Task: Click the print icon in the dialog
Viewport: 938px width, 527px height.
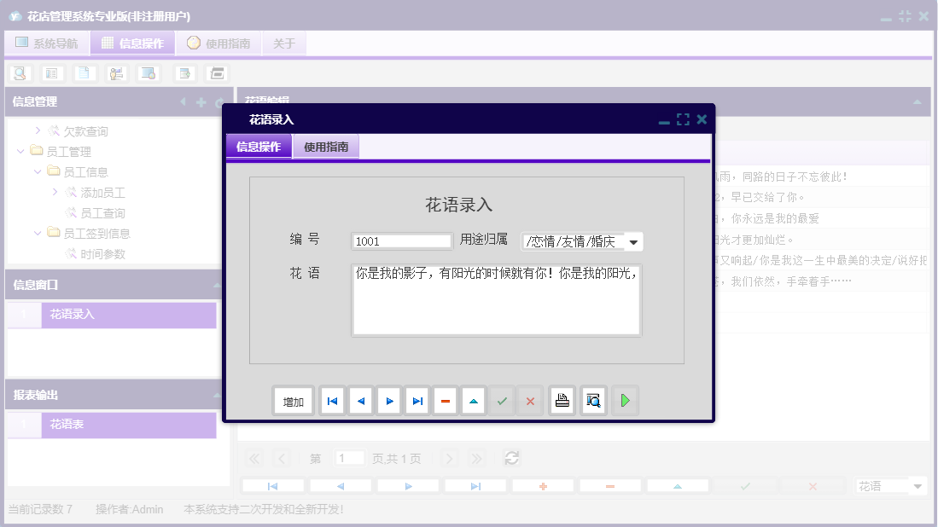Action: (562, 401)
